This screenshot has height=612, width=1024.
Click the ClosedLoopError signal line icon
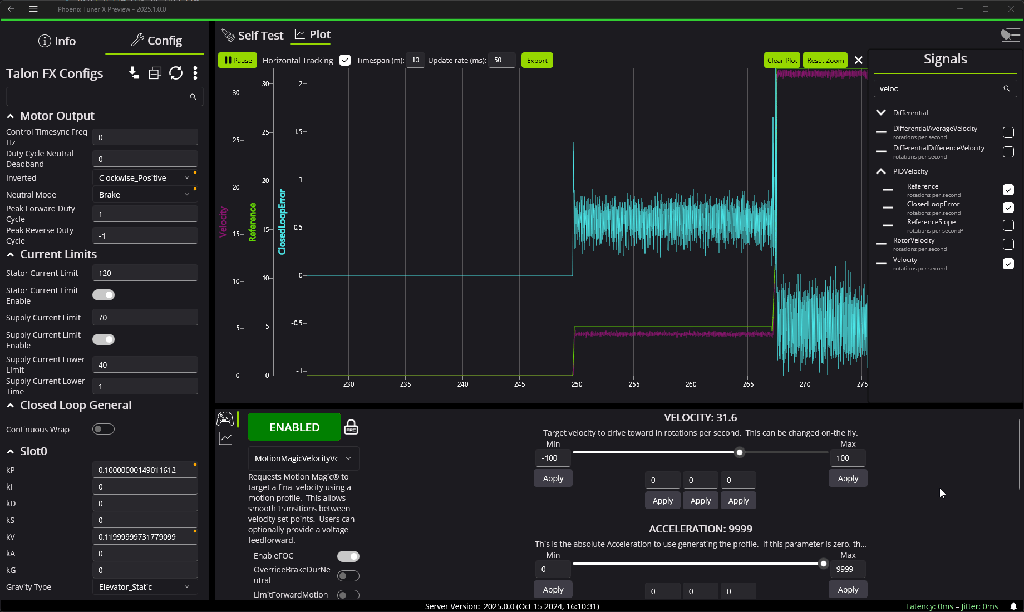coord(888,208)
